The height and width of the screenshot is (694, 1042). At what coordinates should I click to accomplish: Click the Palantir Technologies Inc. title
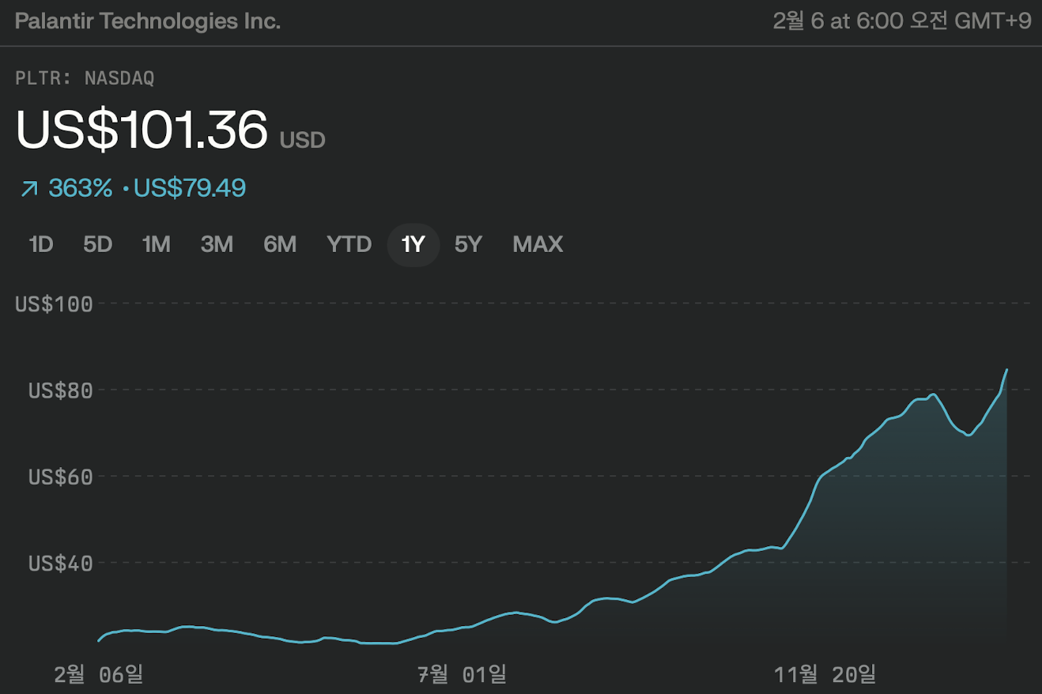point(148,21)
